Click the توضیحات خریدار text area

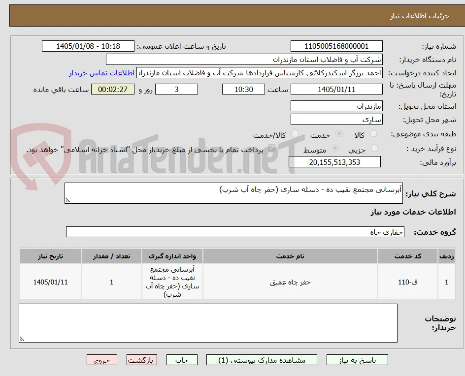208,323
